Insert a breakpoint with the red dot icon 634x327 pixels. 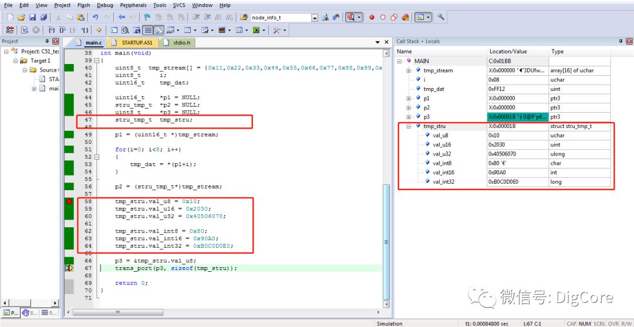pos(372,18)
